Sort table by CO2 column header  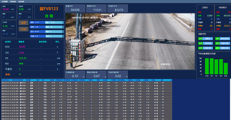55,80
